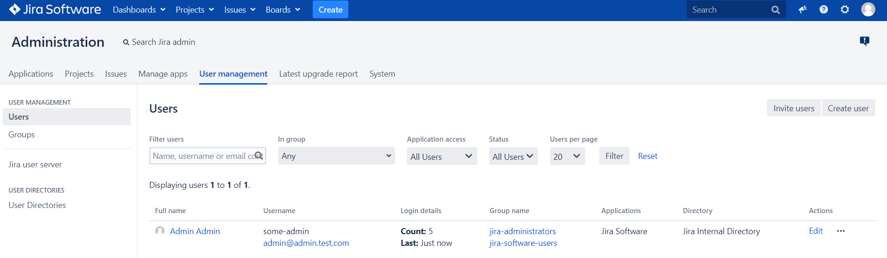Select the User management tab
887x258 pixels.
tap(233, 74)
